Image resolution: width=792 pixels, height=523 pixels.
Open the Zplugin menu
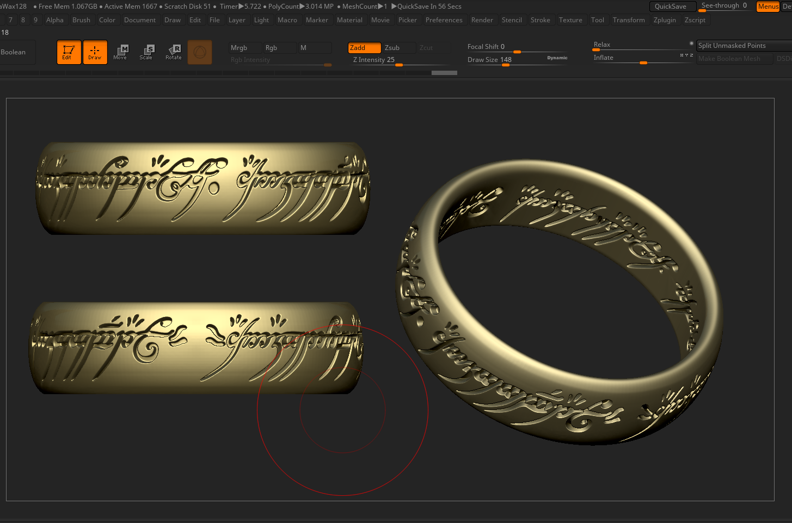(664, 20)
